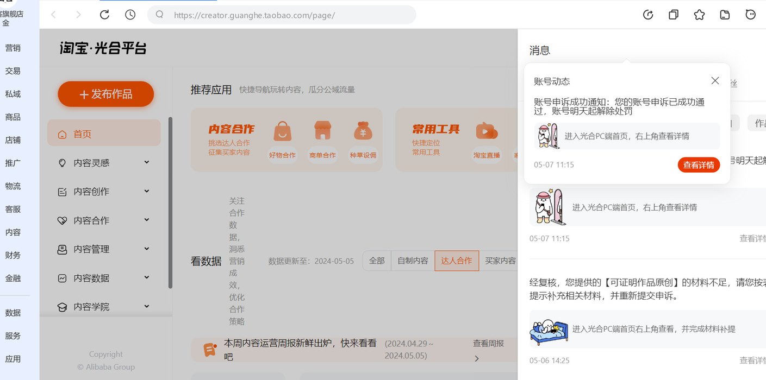Viewport: 766px width, 380px height.
Task: Click the magnifier icon in the address bar
Action: pos(160,15)
